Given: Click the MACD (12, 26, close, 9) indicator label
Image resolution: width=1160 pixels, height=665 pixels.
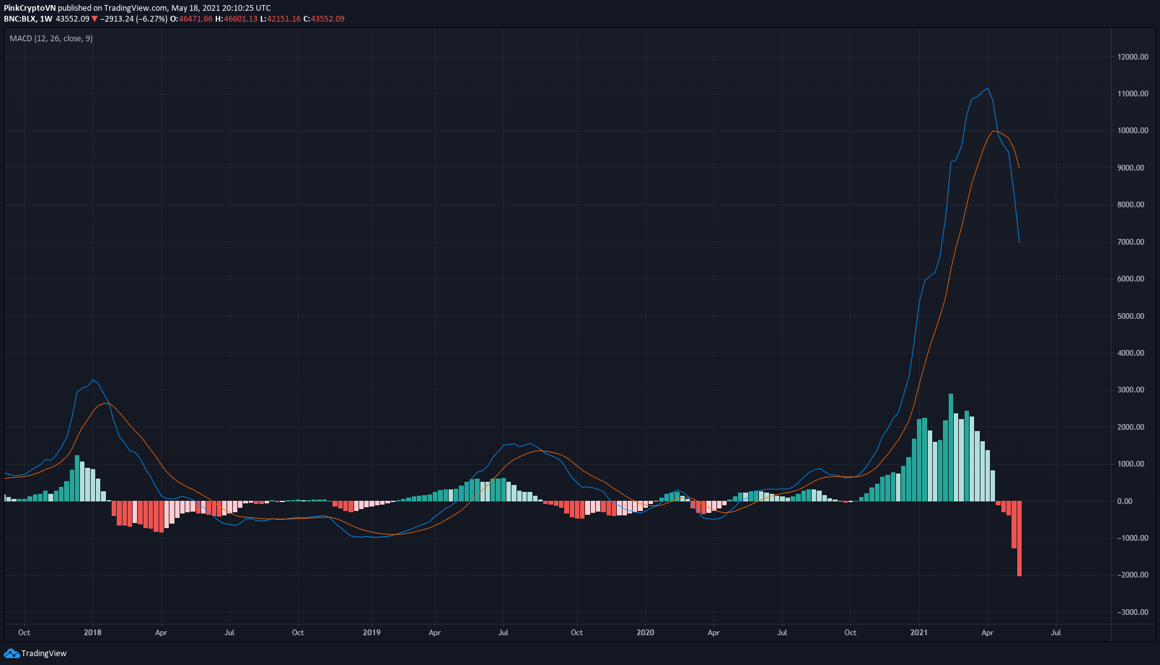Looking at the screenshot, I should click(51, 39).
